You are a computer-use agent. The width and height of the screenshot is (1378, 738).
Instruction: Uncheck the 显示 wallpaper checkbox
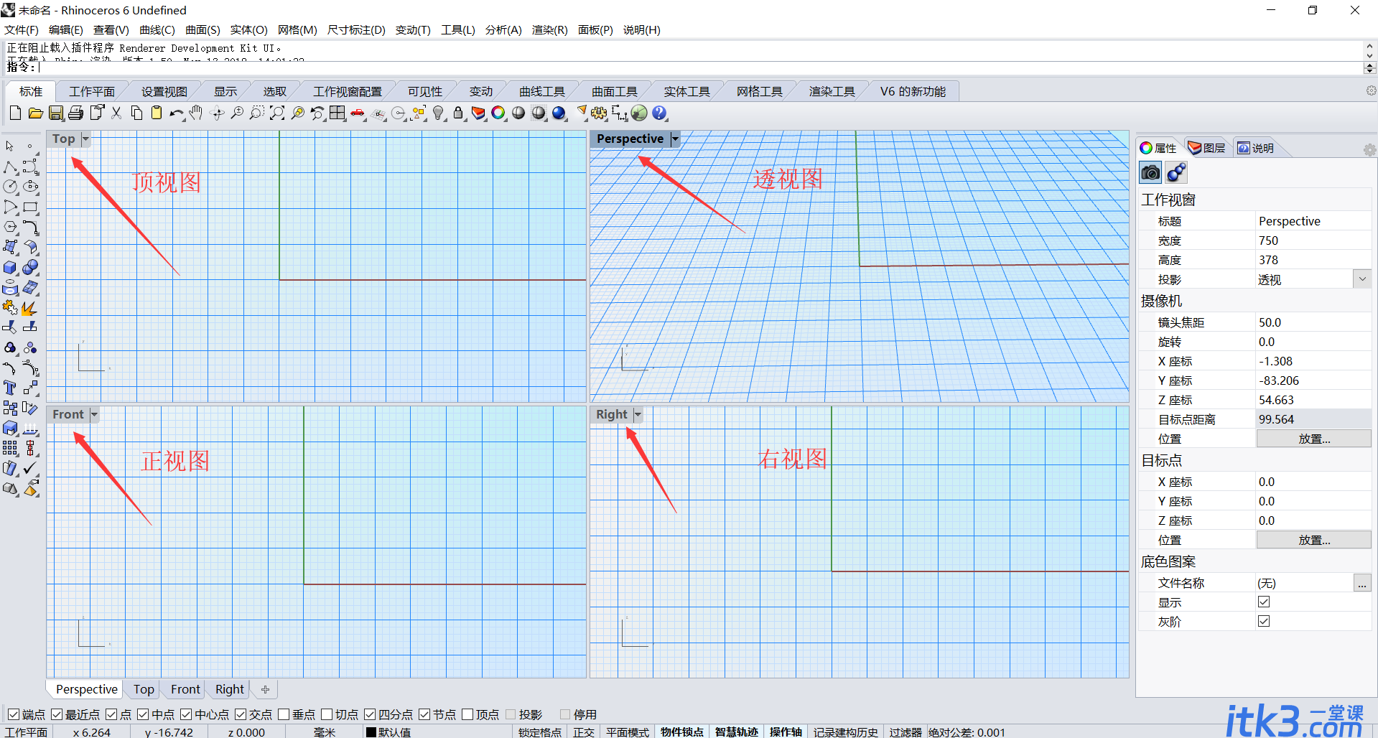tap(1264, 602)
